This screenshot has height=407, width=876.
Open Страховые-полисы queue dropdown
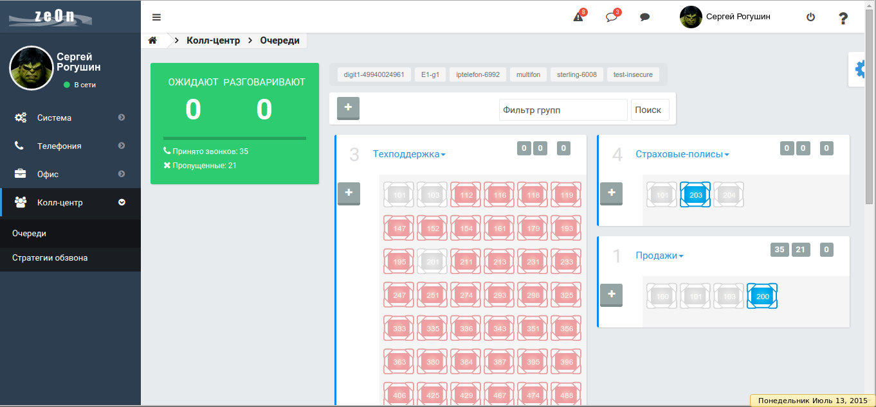pyautogui.click(x=682, y=154)
